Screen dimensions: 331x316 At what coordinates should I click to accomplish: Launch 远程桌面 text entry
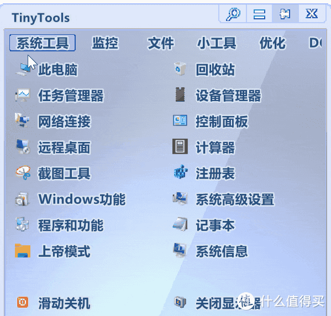(65, 148)
